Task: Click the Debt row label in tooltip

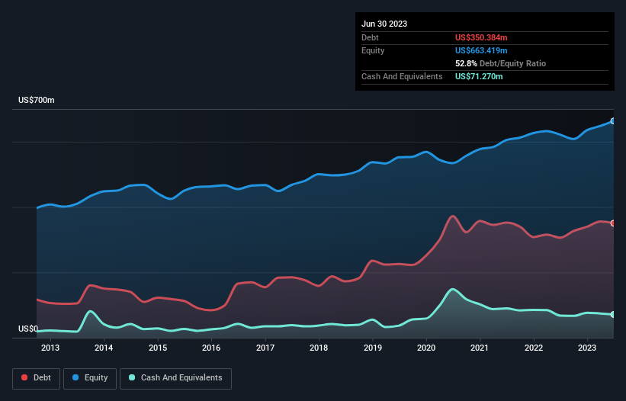Action: click(x=370, y=37)
